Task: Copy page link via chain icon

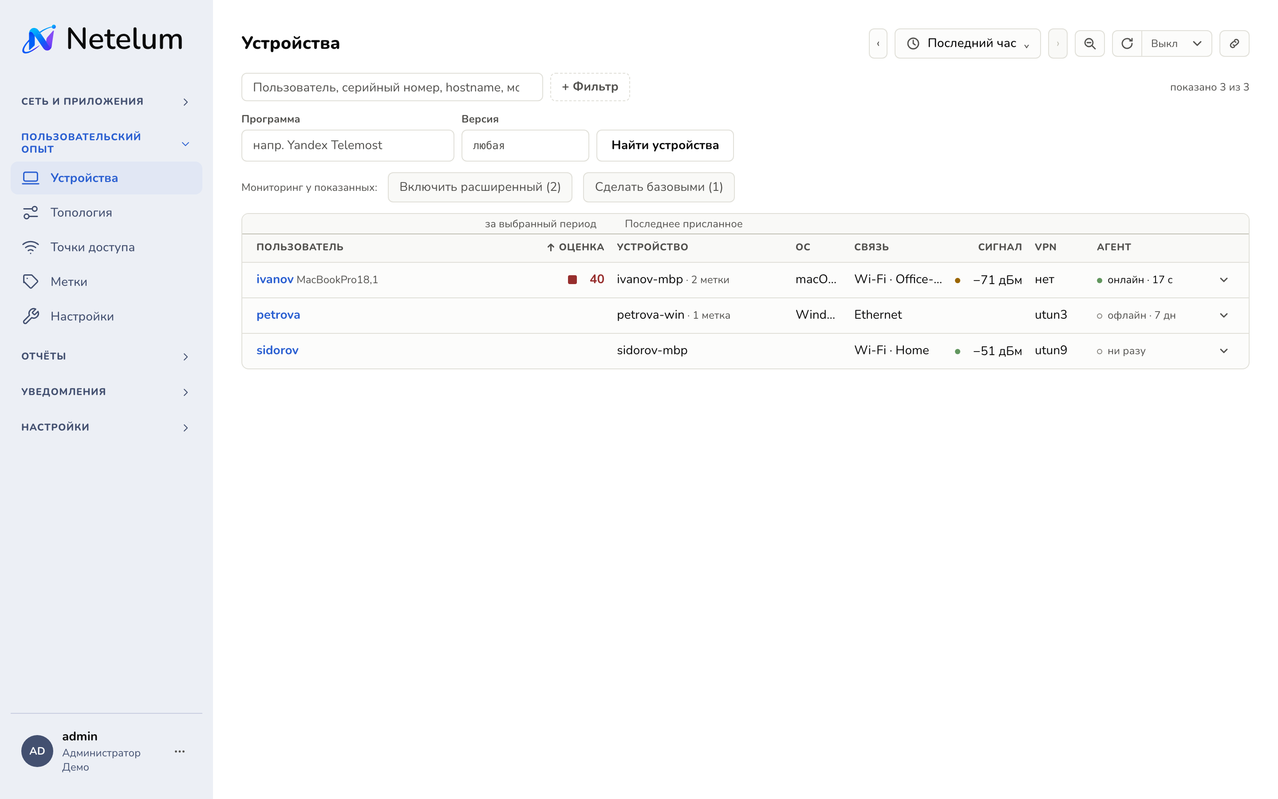Action: 1234,44
